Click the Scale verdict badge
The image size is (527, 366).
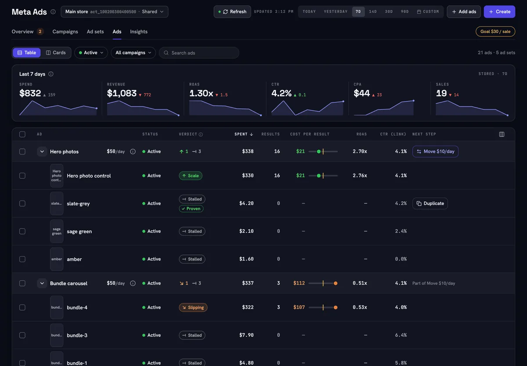click(191, 176)
